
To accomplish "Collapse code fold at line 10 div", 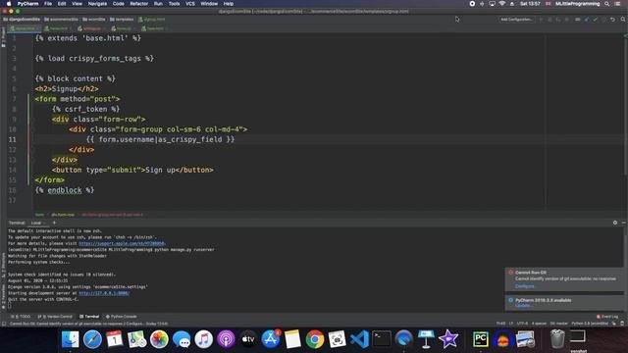I will point(32,129).
